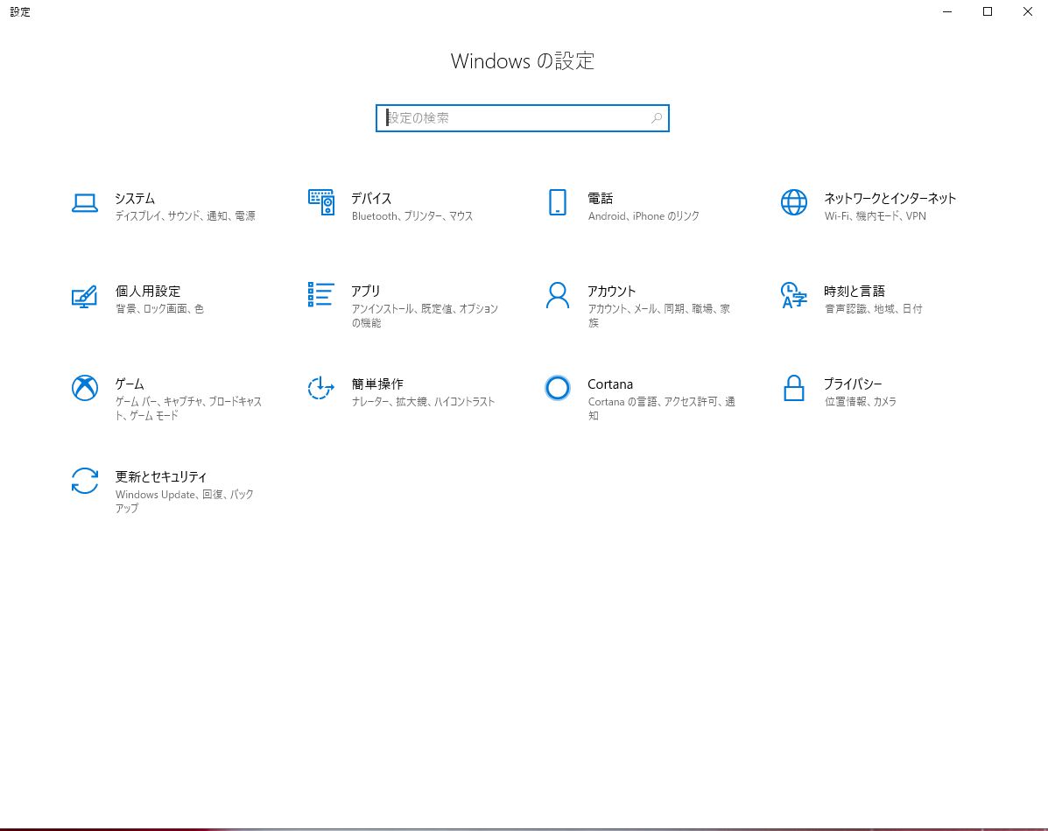The height and width of the screenshot is (831, 1048).
Task: Click the 'Windows の設定' heading
Action: 523,60
